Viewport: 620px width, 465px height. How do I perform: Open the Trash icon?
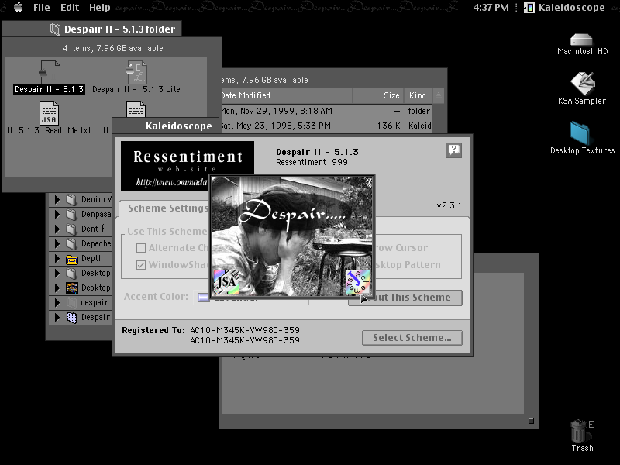click(578, 431)
